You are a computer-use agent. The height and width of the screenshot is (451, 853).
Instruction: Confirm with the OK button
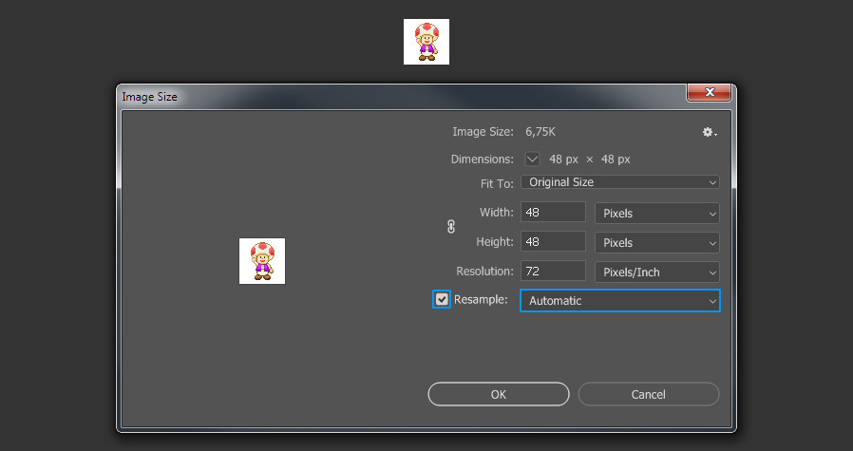[x=499, y=394]
